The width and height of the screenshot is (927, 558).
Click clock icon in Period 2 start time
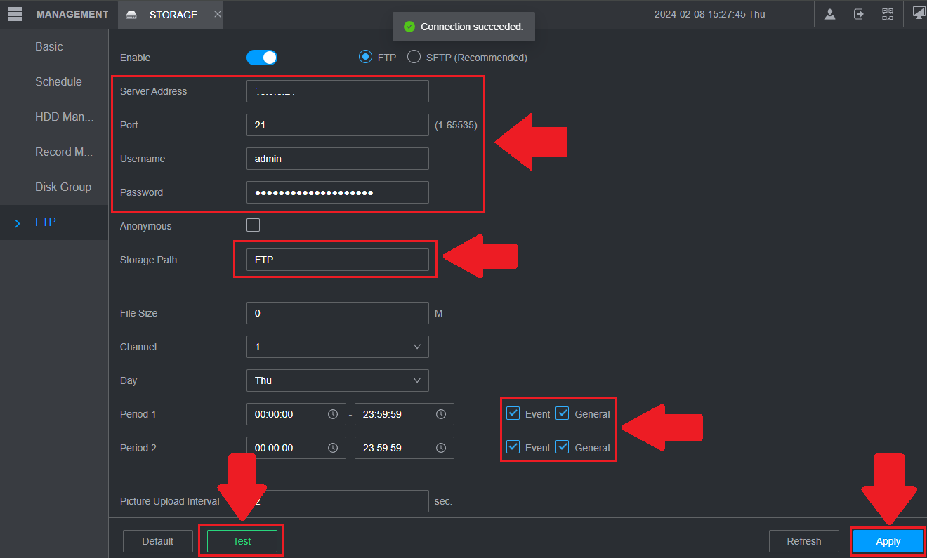(333, 448)
